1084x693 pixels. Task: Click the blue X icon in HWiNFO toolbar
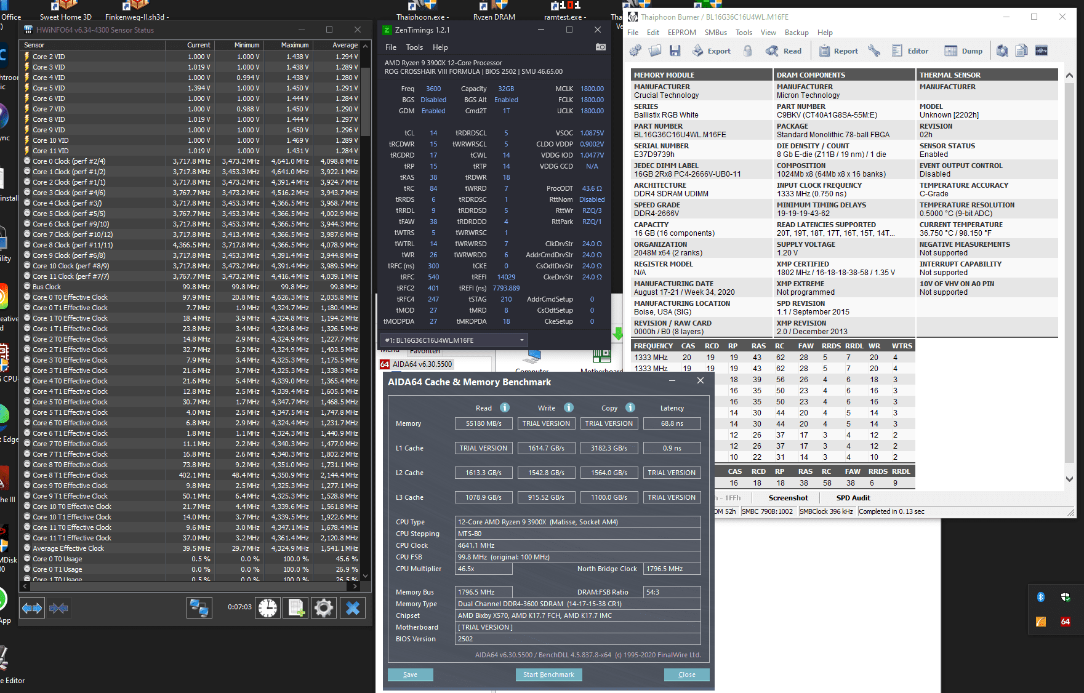[x=353, y=608]
